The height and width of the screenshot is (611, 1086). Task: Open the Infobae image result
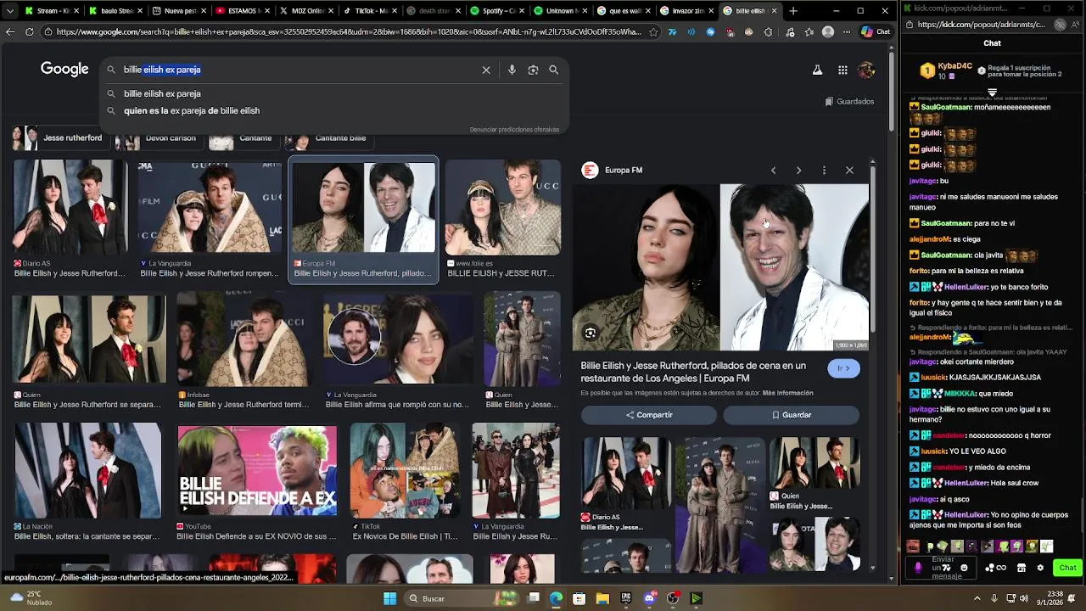(x=244, y=339)
